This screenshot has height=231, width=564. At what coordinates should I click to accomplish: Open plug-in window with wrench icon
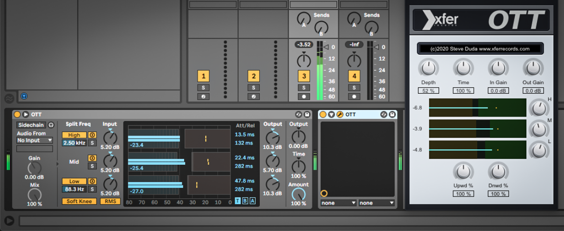tap(339, 115)
